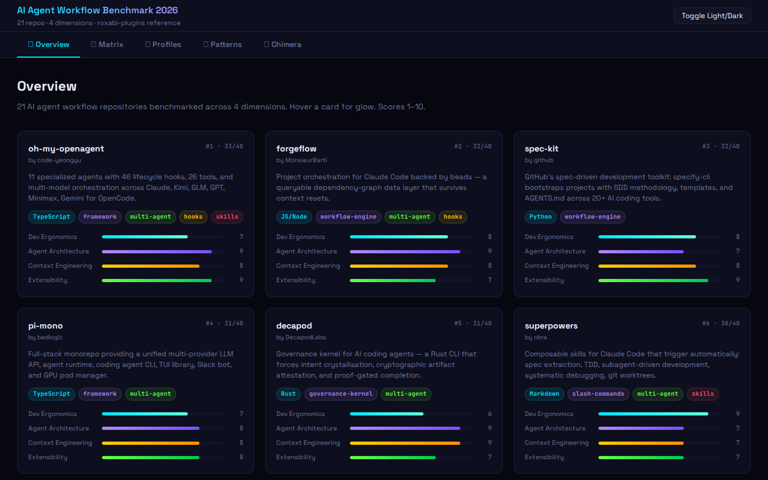This screenshot has width=768, height=480.
Task: Toggle the skills tag on superpowers
Action: (x=702, y=394)
